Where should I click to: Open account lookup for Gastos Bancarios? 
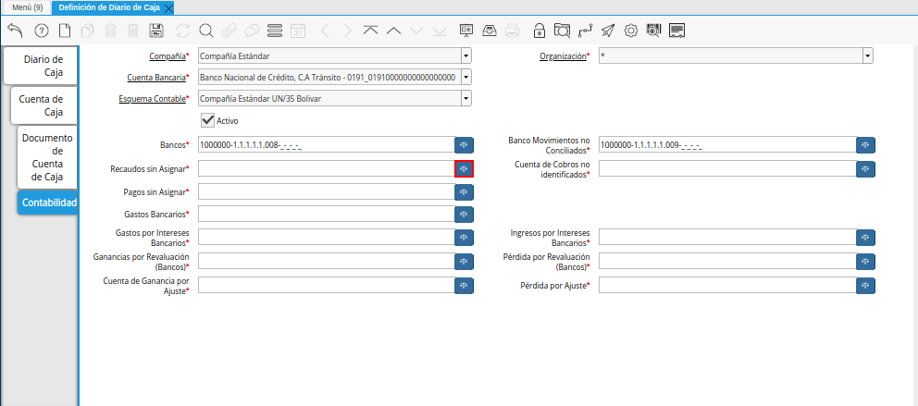point(464,215)
